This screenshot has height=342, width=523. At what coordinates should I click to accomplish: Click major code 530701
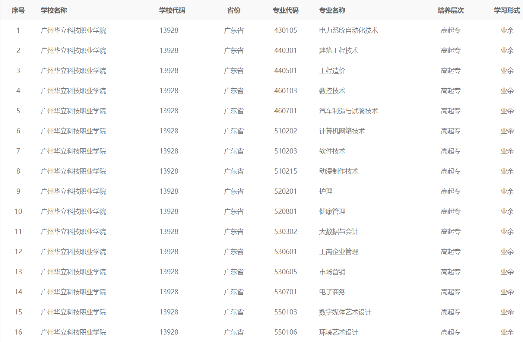pos(286,292)
